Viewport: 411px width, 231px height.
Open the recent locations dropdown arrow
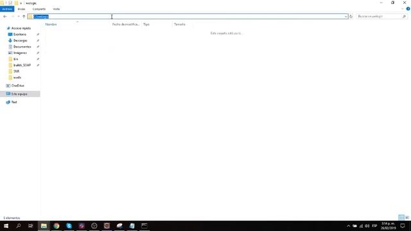19,17
